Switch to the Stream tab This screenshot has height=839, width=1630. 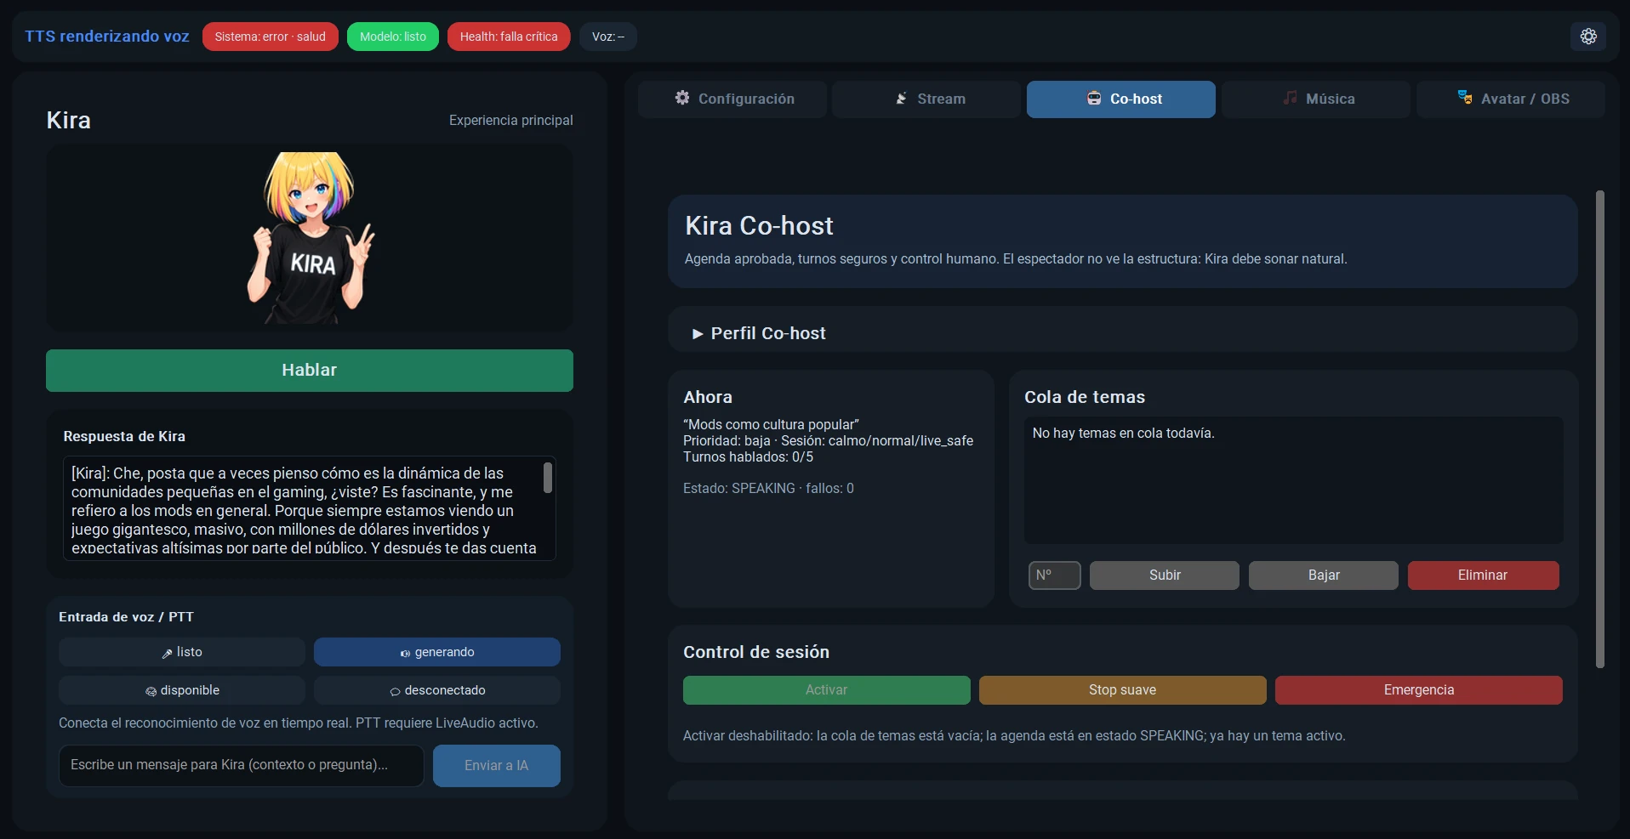click(926, 99)
